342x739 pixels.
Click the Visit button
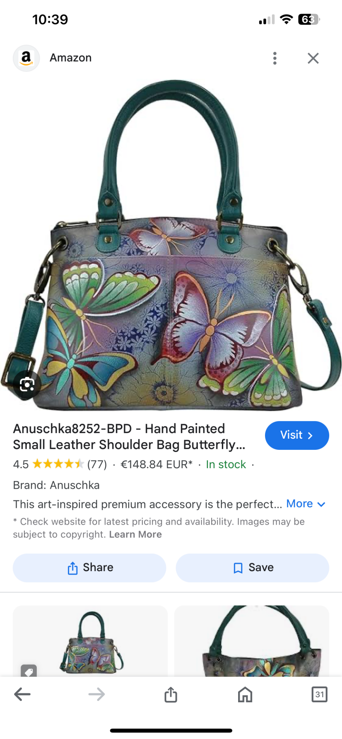click(x=297, y=435)
